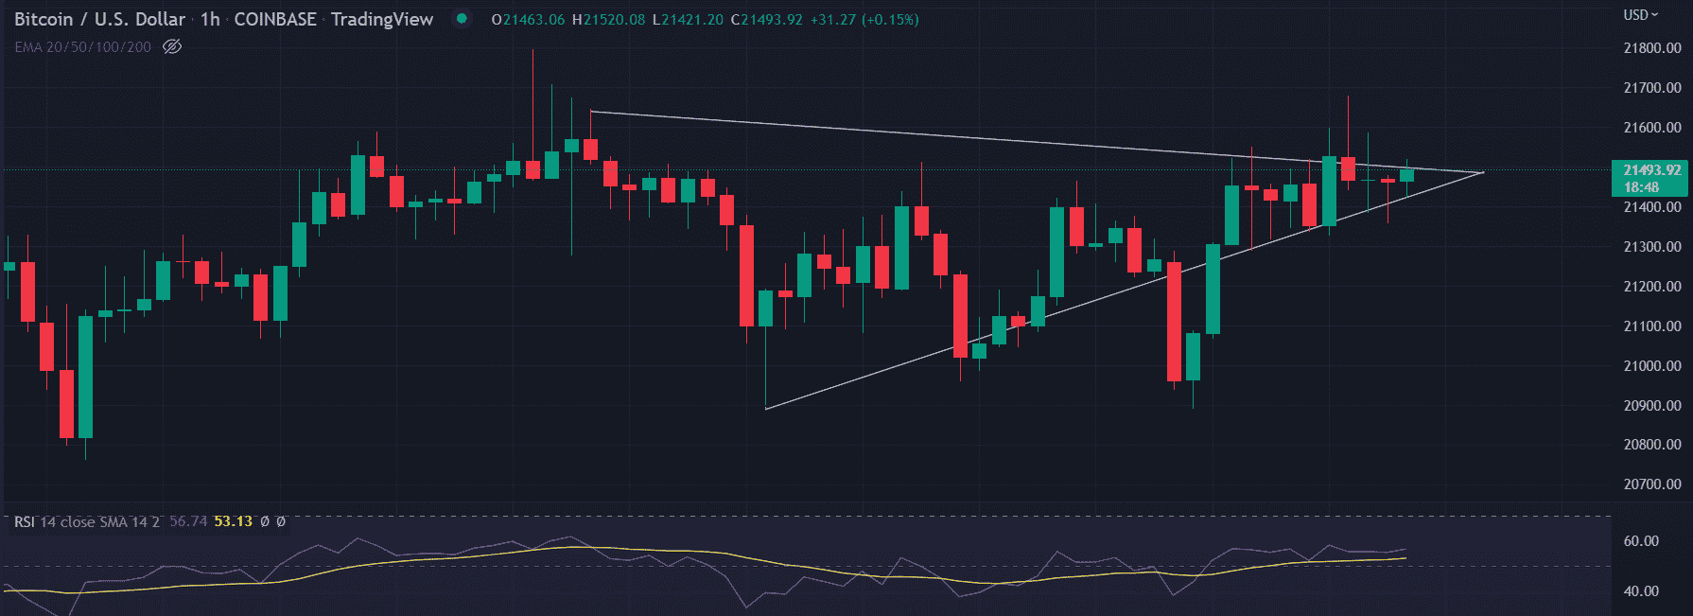Click the TradingView text in the header
This screenshot has width=1693, height=616.
tap(382, 19)
